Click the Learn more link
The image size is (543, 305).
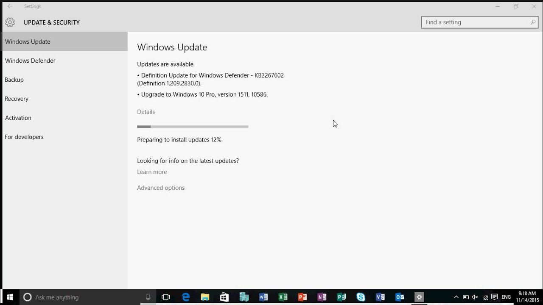[x=152, y=172]
